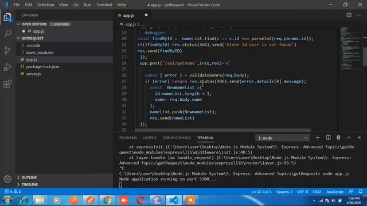Open the Start menu on taskbar
The width and height of the screenshot is (367, 206).
pyautogui.click(x=7, y=200)
